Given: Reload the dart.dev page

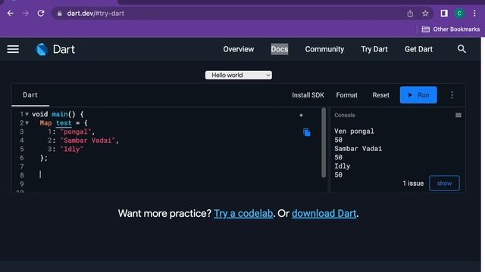Looking at the screenshot, I should pos(40,14).
